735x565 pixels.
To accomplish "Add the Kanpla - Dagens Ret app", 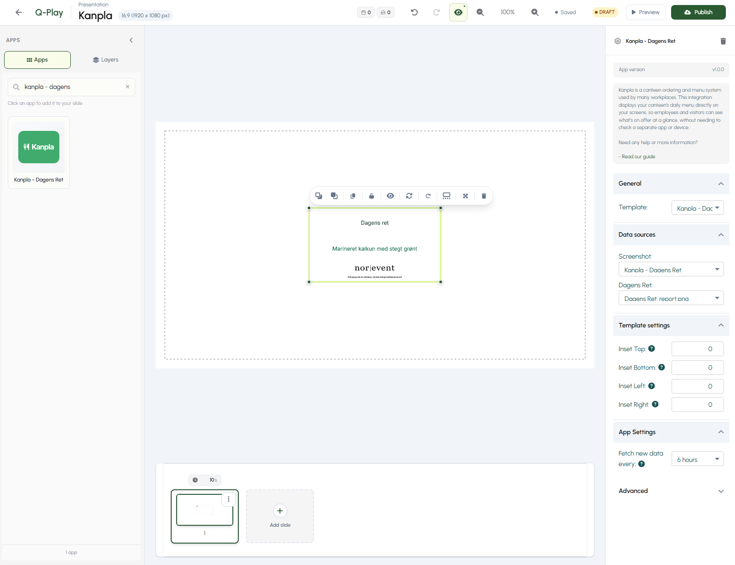I will coord(39,152).
